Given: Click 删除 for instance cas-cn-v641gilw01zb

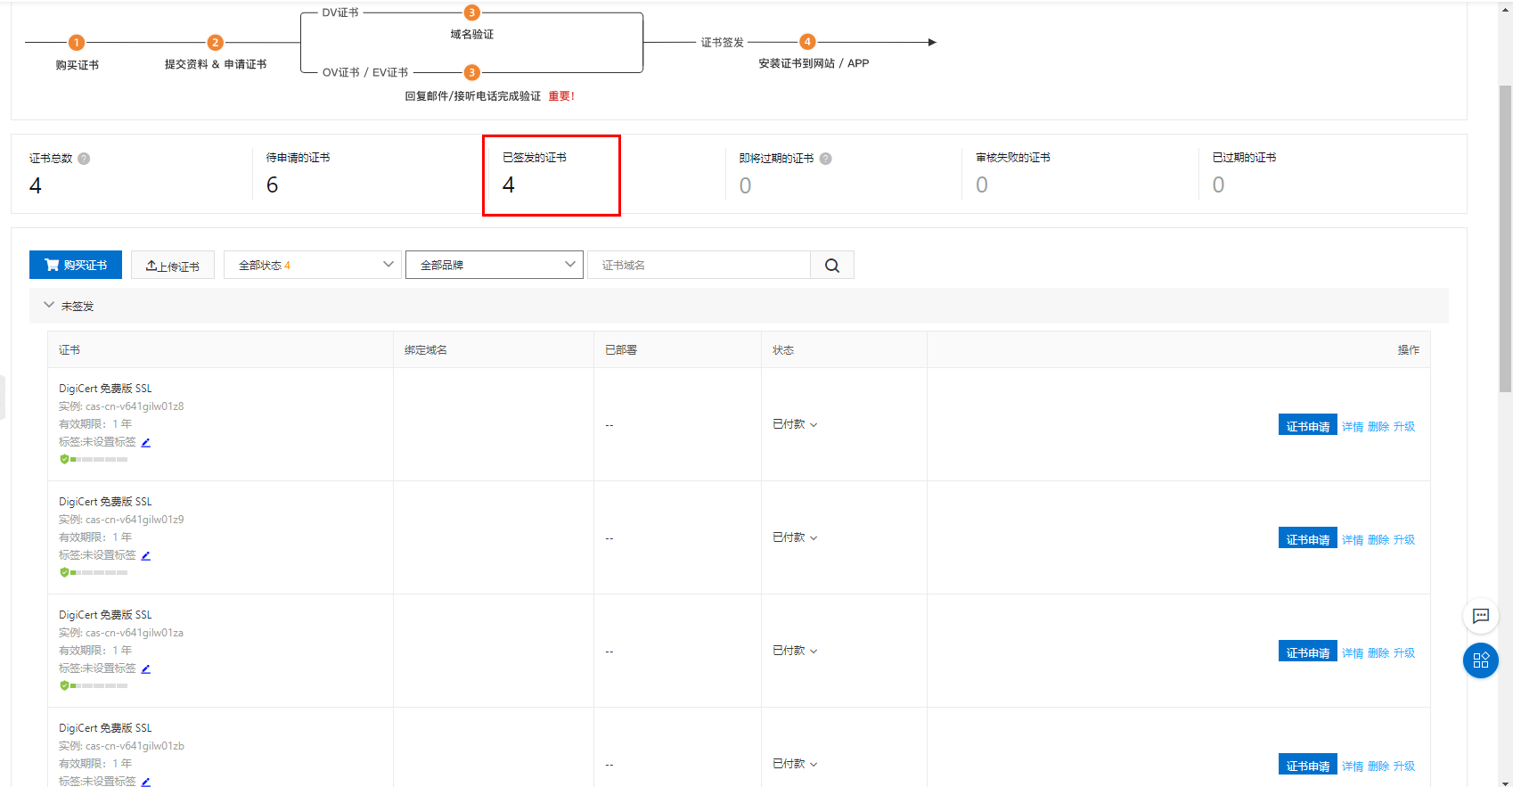Looking at the screenshot, I should tap(1378, 767).
